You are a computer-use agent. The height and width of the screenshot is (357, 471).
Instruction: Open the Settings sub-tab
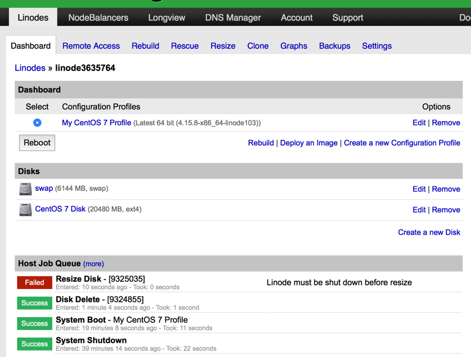click(x=377, y=46)
